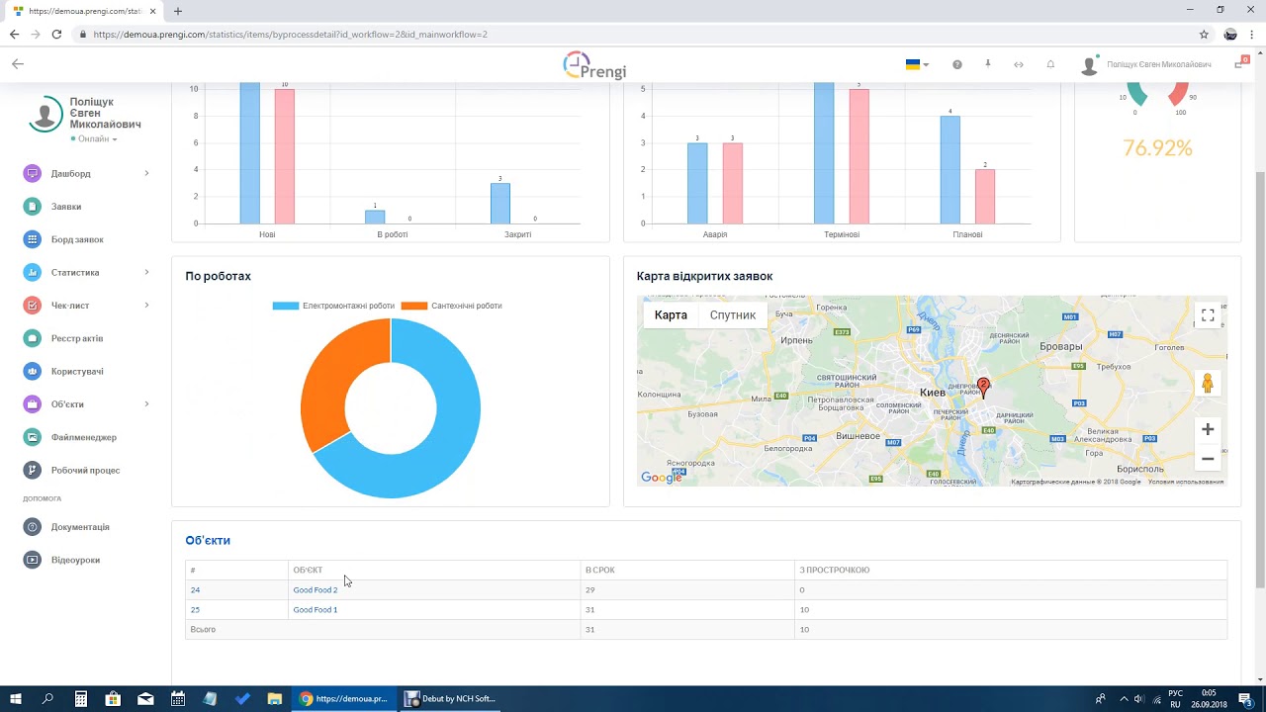Expand the Статистика menu chevron
The height and width of the screenshot is (712, 1266).
click(x=146, y=272)
